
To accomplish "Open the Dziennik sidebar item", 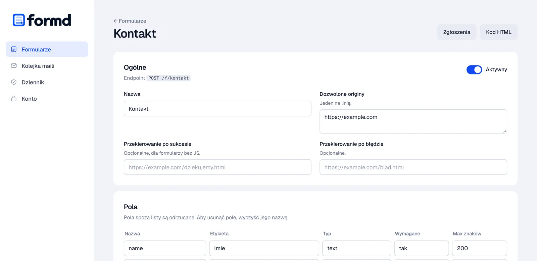I will [x=47, y=82].
